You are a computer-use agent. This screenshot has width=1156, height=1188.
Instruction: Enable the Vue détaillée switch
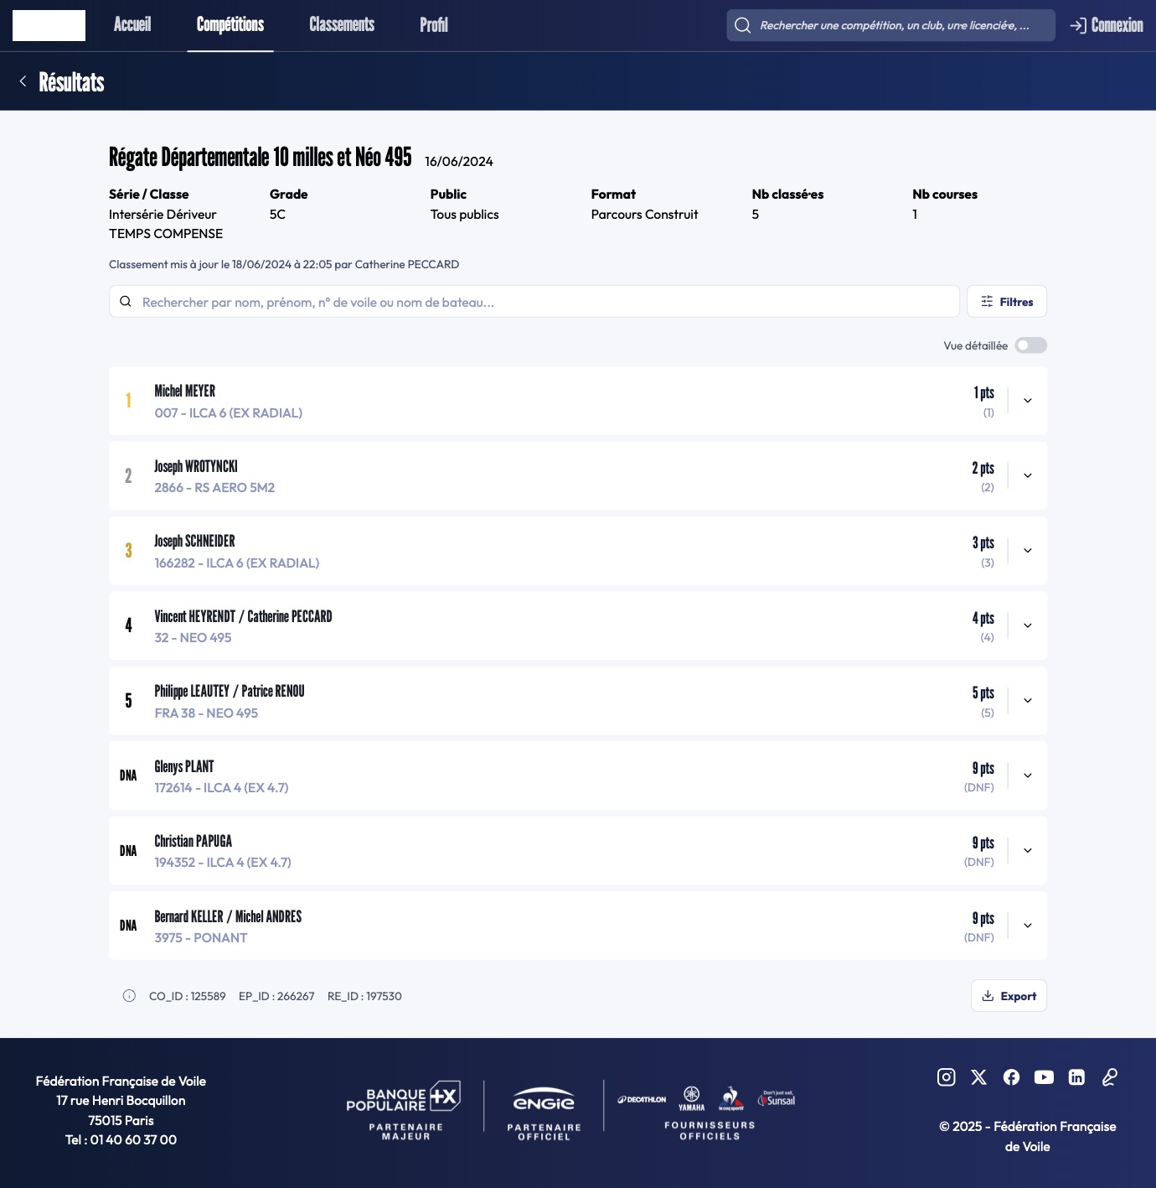(1030, 345)
